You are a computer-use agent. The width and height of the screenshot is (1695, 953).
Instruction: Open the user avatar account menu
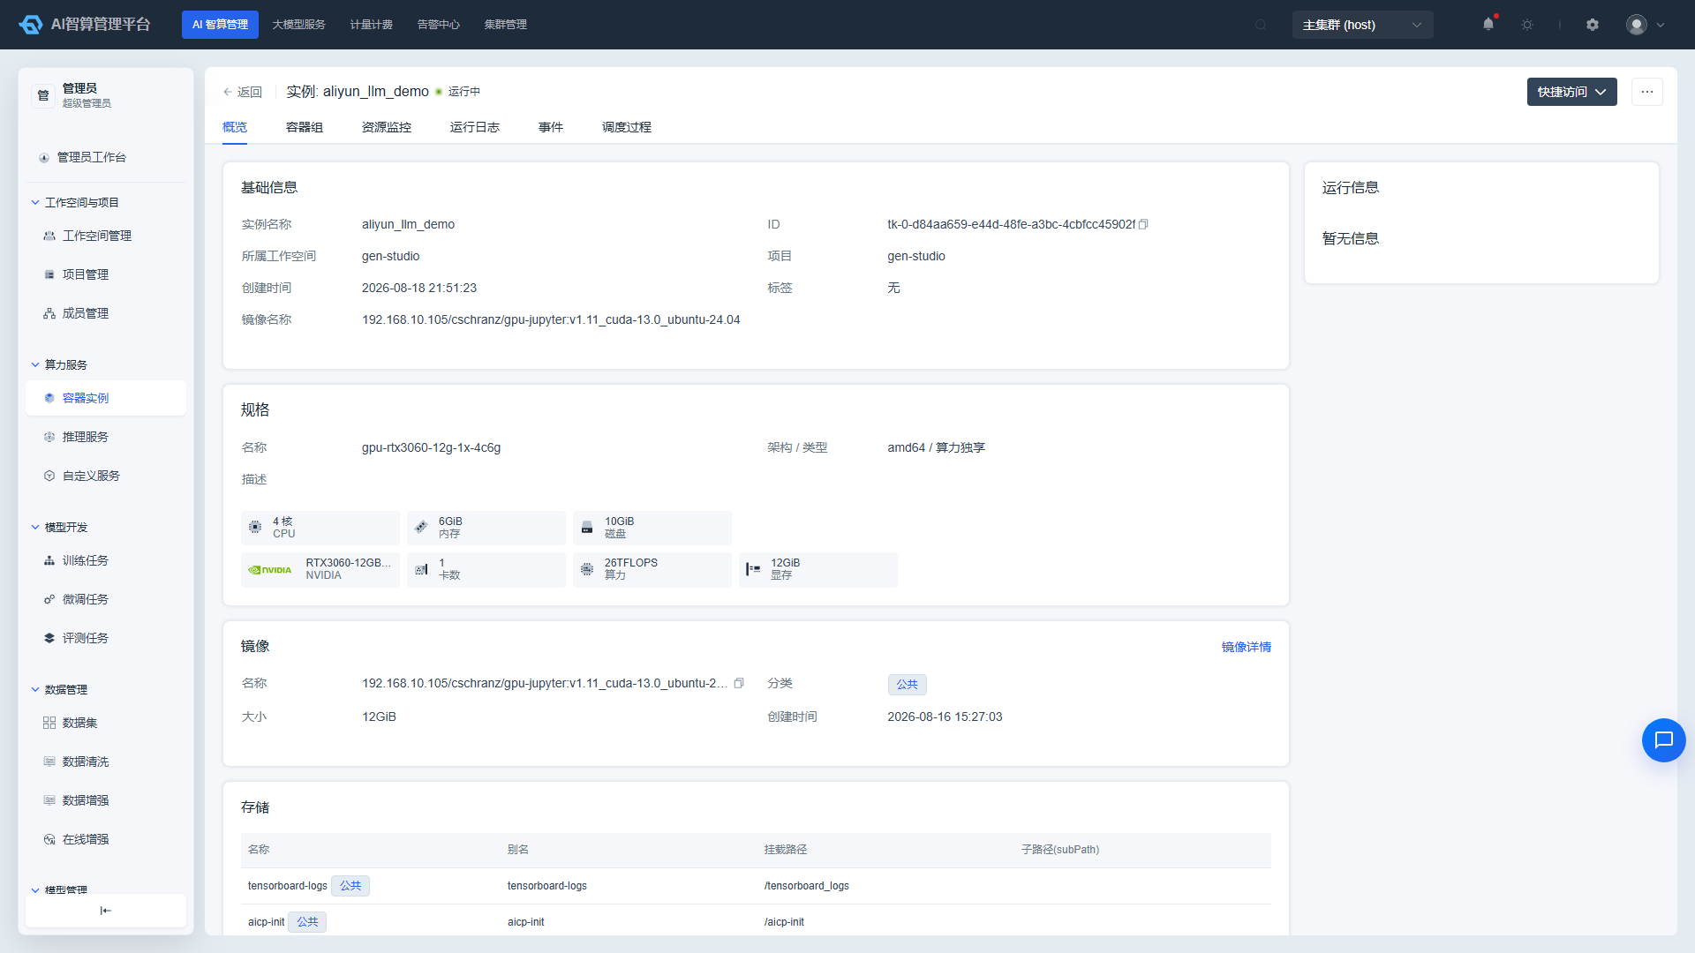(x=1646, y=25)
